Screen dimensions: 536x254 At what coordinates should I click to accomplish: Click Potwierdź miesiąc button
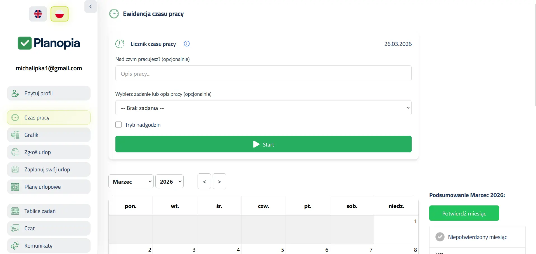click(464, 214)
